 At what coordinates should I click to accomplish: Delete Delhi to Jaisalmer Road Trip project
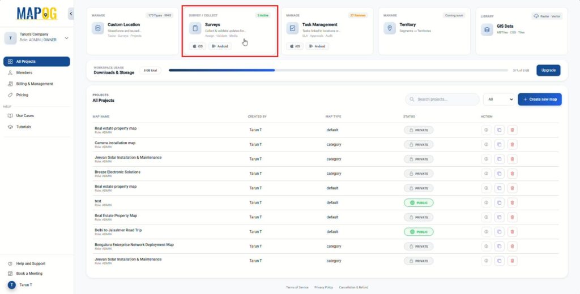(512, 232)
